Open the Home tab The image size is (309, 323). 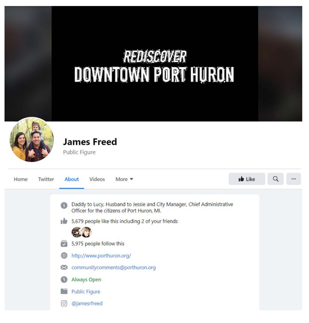coord(20,179)
